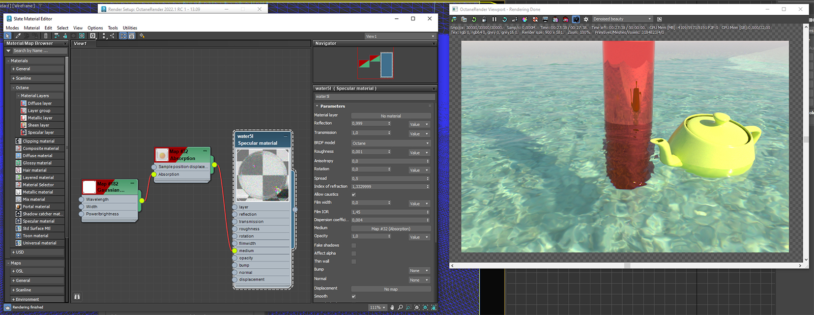This screenshot has height=315, width=814.
Task: Enable Fake shadows checkbox
Action: tap(354, 245)
